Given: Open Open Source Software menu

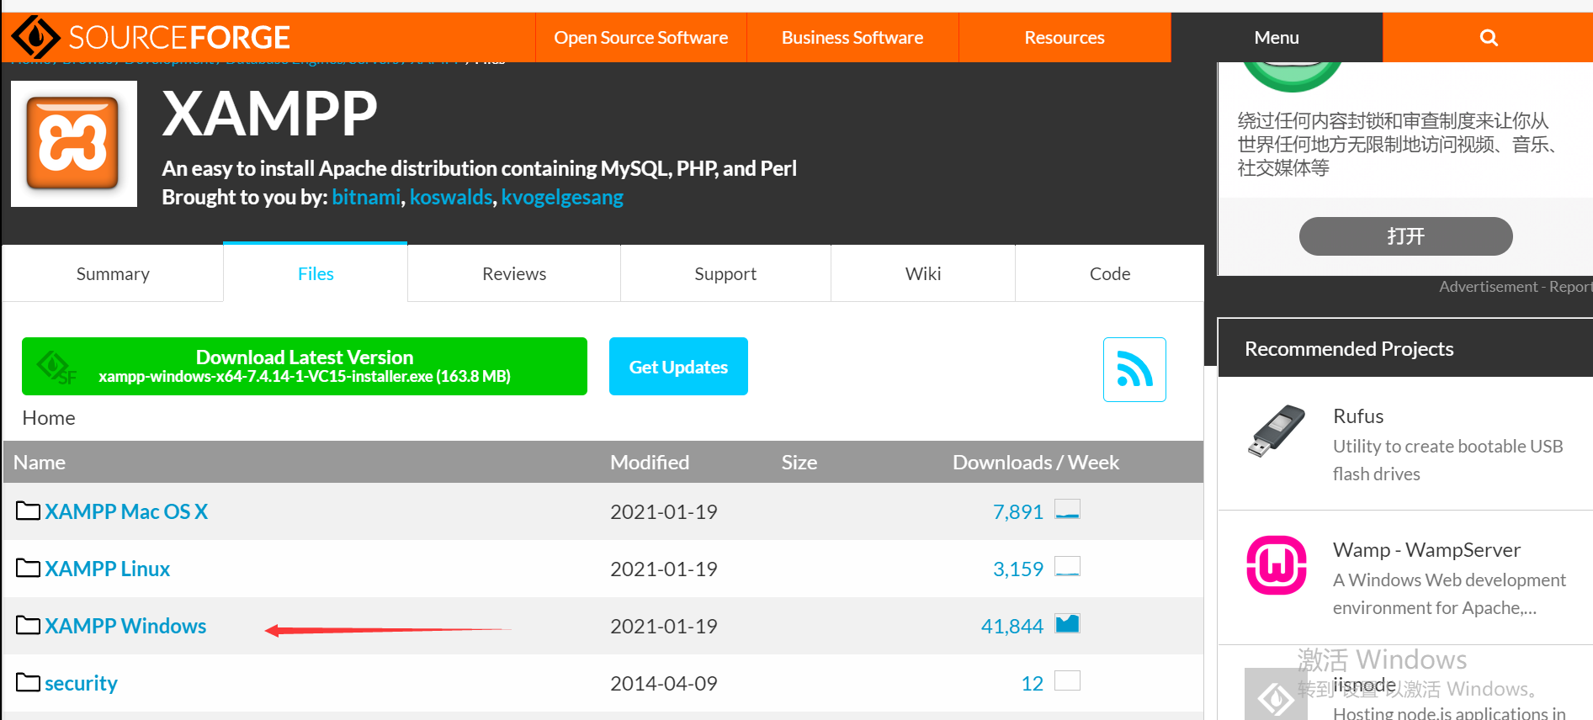Looking at the screenshot, I should (x=640, y=38).
